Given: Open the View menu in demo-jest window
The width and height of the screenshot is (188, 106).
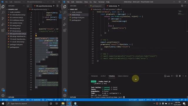Looking at the screenshot, I should coord(86,2).
